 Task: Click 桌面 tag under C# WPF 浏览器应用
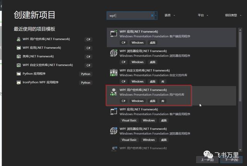[x=152, y=62]
